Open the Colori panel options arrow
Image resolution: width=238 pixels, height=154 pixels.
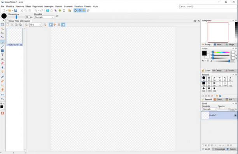(x=233, y=48)
